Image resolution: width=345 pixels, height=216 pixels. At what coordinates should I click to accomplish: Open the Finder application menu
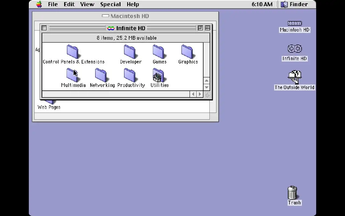pos(294,4)
